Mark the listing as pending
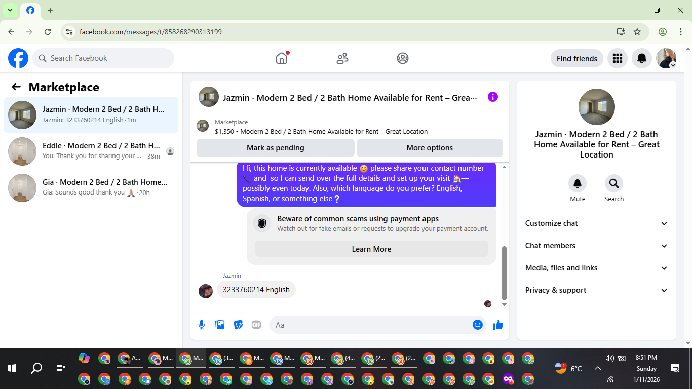 tap(276, 148)
